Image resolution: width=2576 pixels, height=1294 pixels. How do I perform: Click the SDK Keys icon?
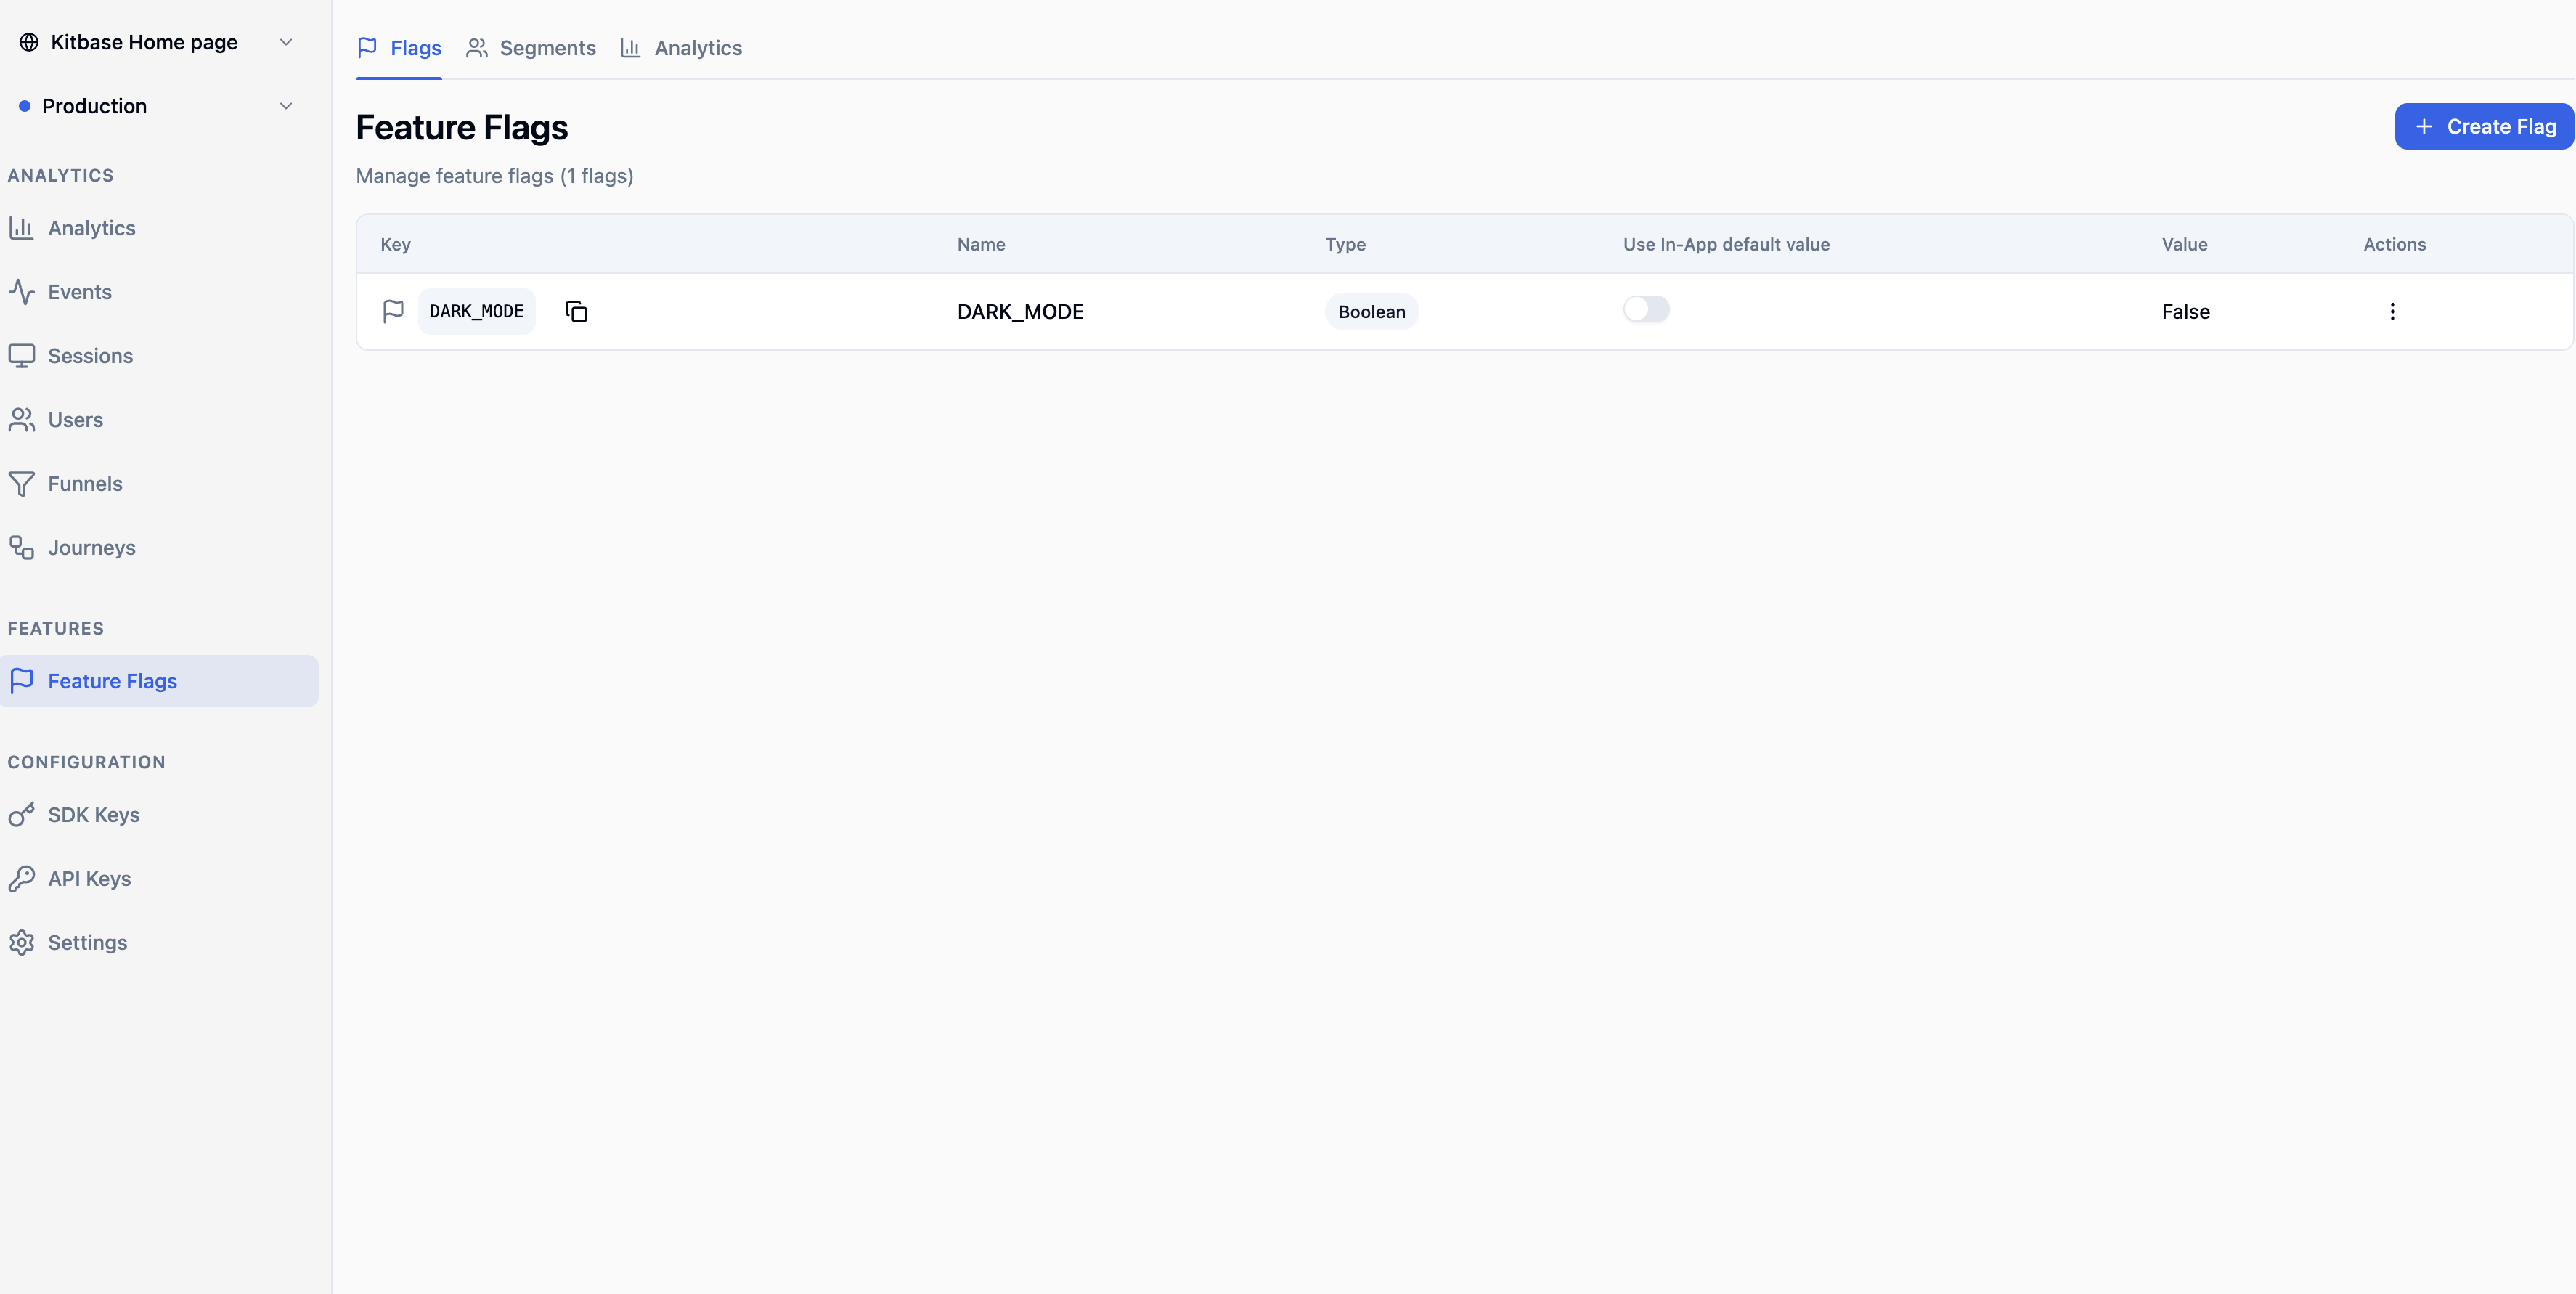(x=22, y=814)
